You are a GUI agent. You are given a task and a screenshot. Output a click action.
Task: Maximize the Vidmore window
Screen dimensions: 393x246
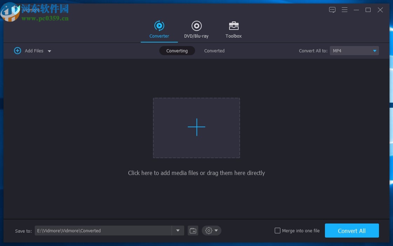368,10
